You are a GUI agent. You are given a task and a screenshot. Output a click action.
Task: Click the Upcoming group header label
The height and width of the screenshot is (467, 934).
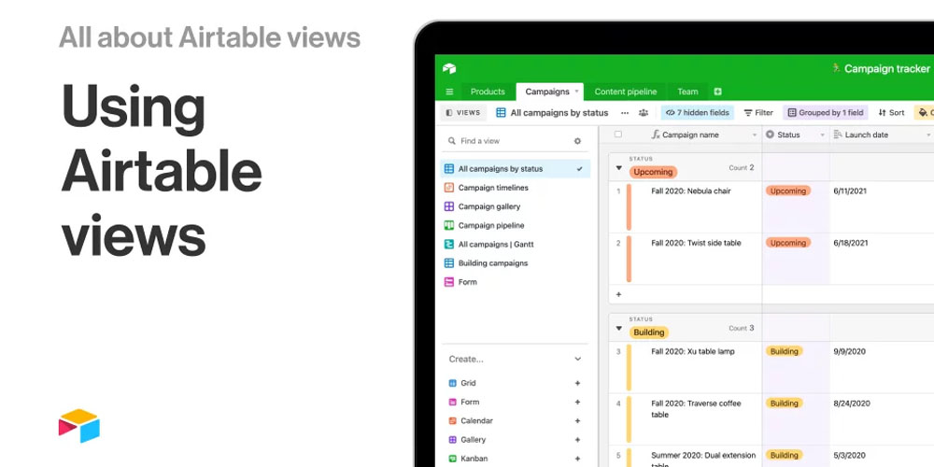coord(654,172)
